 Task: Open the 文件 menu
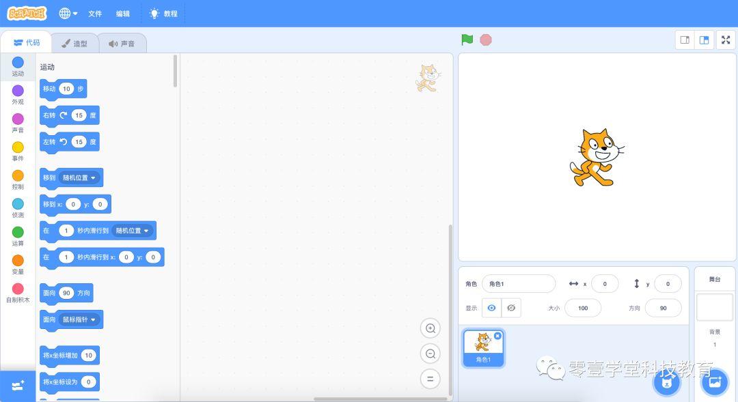(95, 14)
